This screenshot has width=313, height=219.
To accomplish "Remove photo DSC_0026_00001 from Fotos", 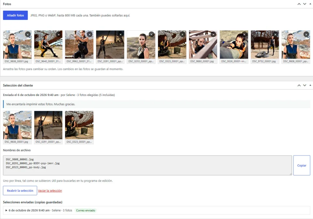I will [x=244, y=34].
